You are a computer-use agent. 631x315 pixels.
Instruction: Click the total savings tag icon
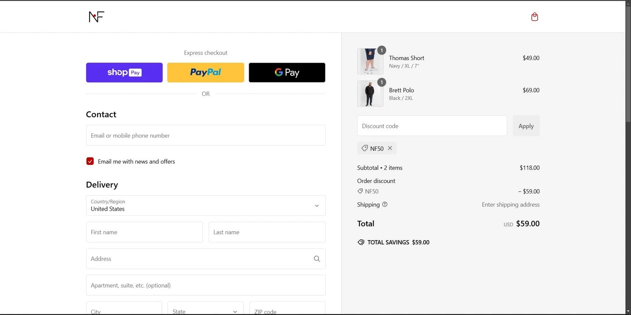point(361,242)
